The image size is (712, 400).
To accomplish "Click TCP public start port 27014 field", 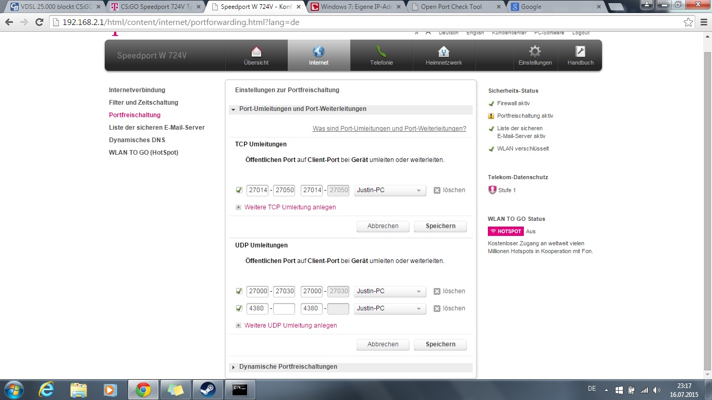I will pyautogui.click(x=257, y=191).
